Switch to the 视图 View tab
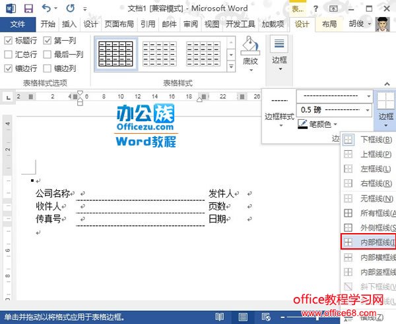This screenshot has height=324, width=396. pyautogui.click(x=212, y=24)
